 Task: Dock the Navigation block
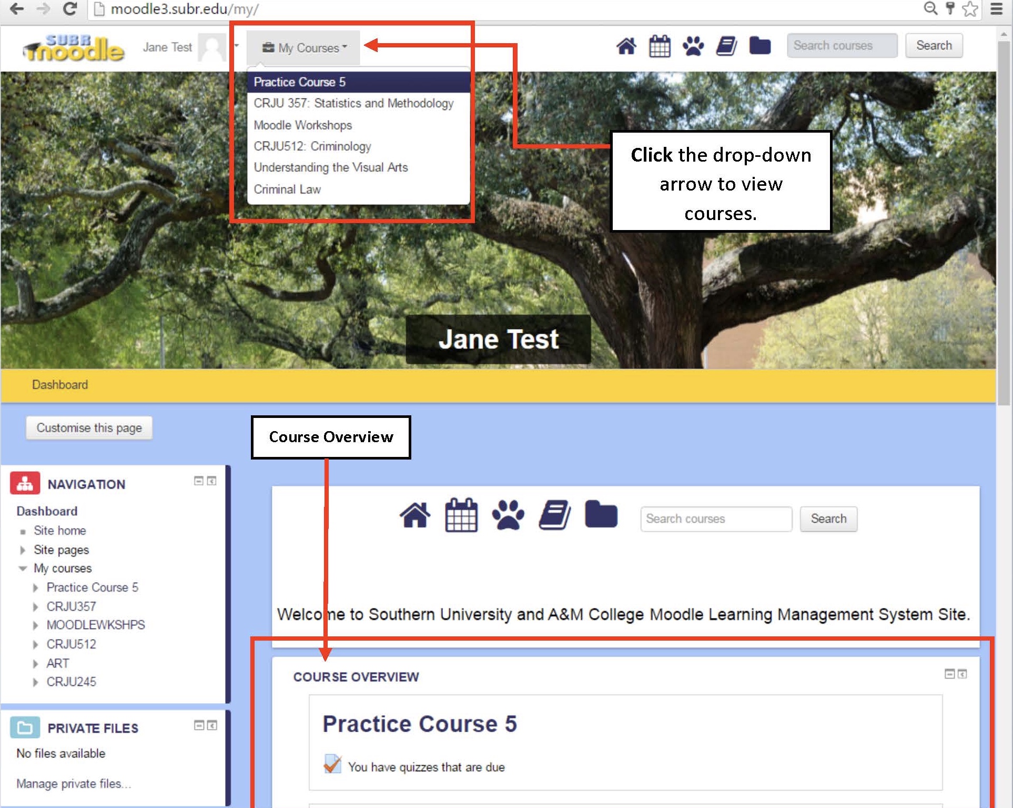211,481
